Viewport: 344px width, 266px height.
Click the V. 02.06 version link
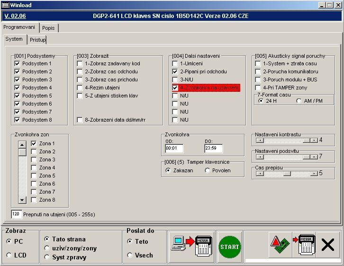tap(15, 16)
